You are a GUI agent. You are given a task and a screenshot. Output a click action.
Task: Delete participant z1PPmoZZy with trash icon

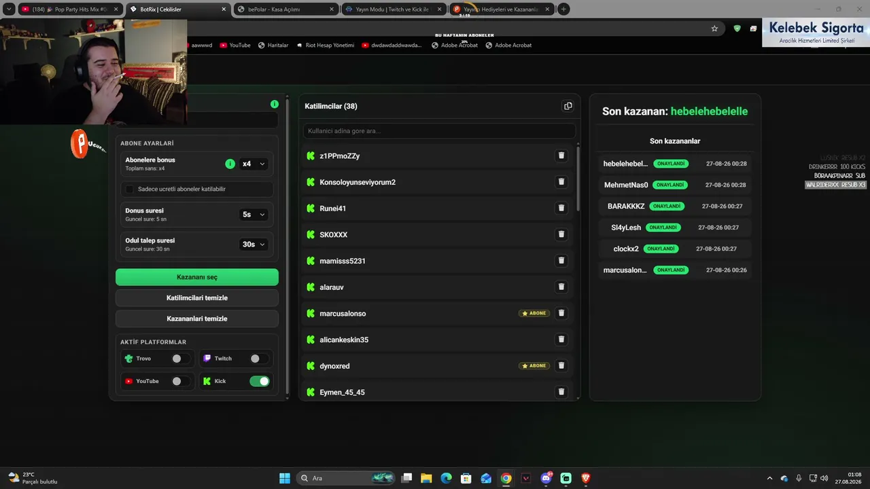[561, 156]
